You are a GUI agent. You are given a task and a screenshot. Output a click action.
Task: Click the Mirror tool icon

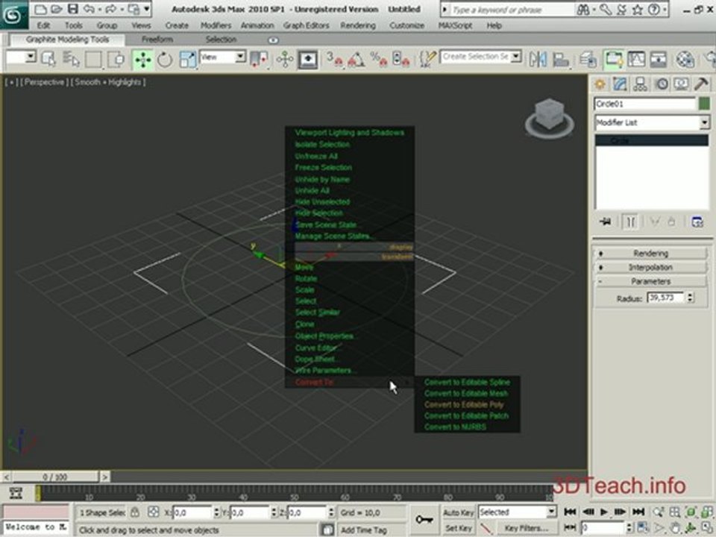pyautogui.click(x=538, y=60)
